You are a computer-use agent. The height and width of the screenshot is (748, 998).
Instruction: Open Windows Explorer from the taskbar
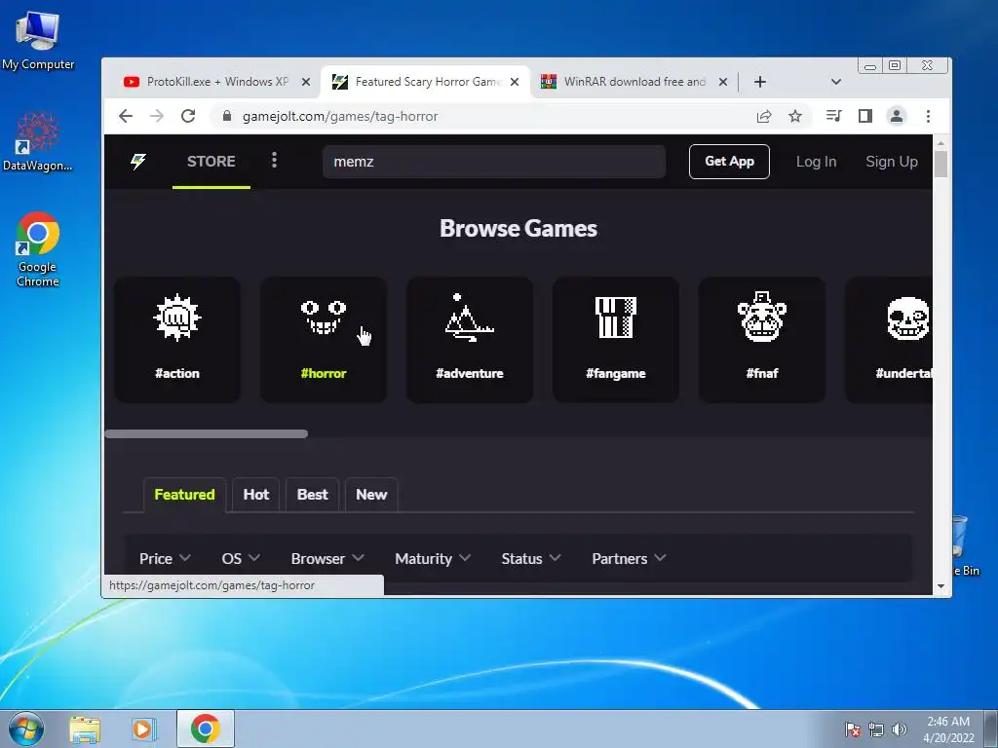(85, 729)
